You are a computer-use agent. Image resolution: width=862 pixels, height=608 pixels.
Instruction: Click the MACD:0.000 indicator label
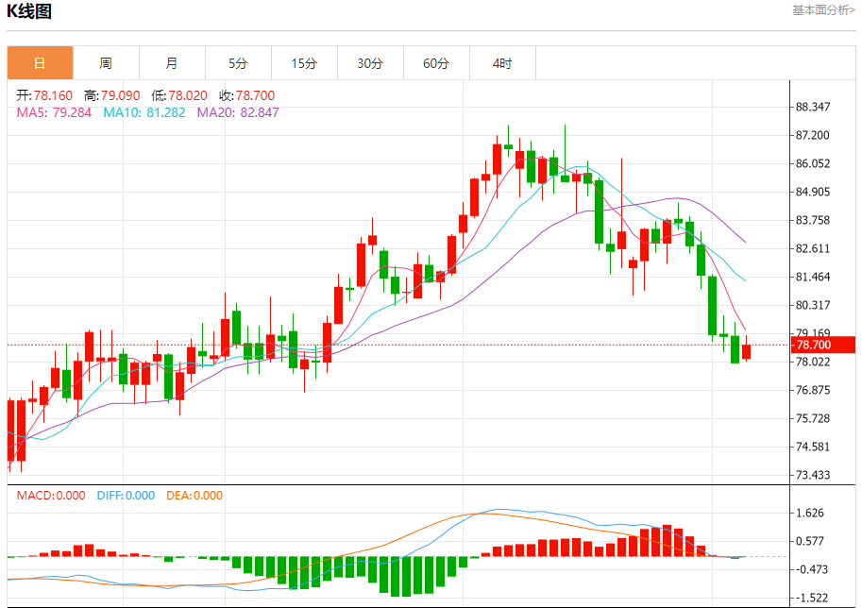pyautogui.click(x=51, y=496)
